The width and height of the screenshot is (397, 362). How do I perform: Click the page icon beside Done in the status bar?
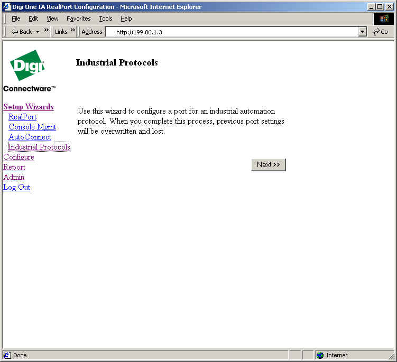7,355
